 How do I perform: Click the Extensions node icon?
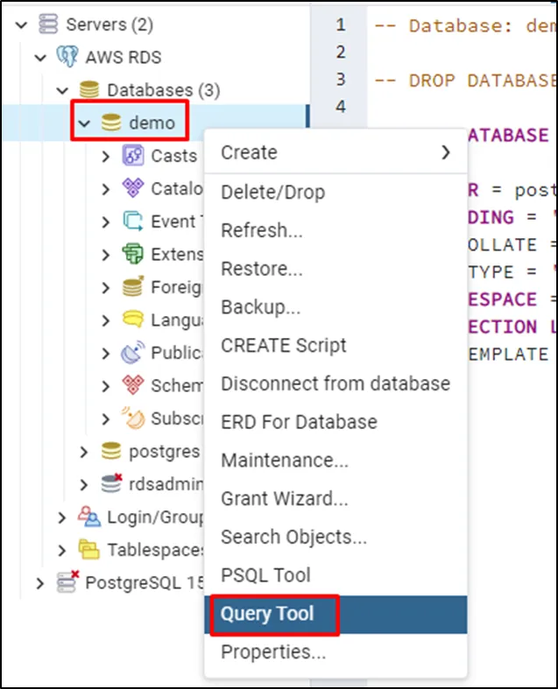132,255
